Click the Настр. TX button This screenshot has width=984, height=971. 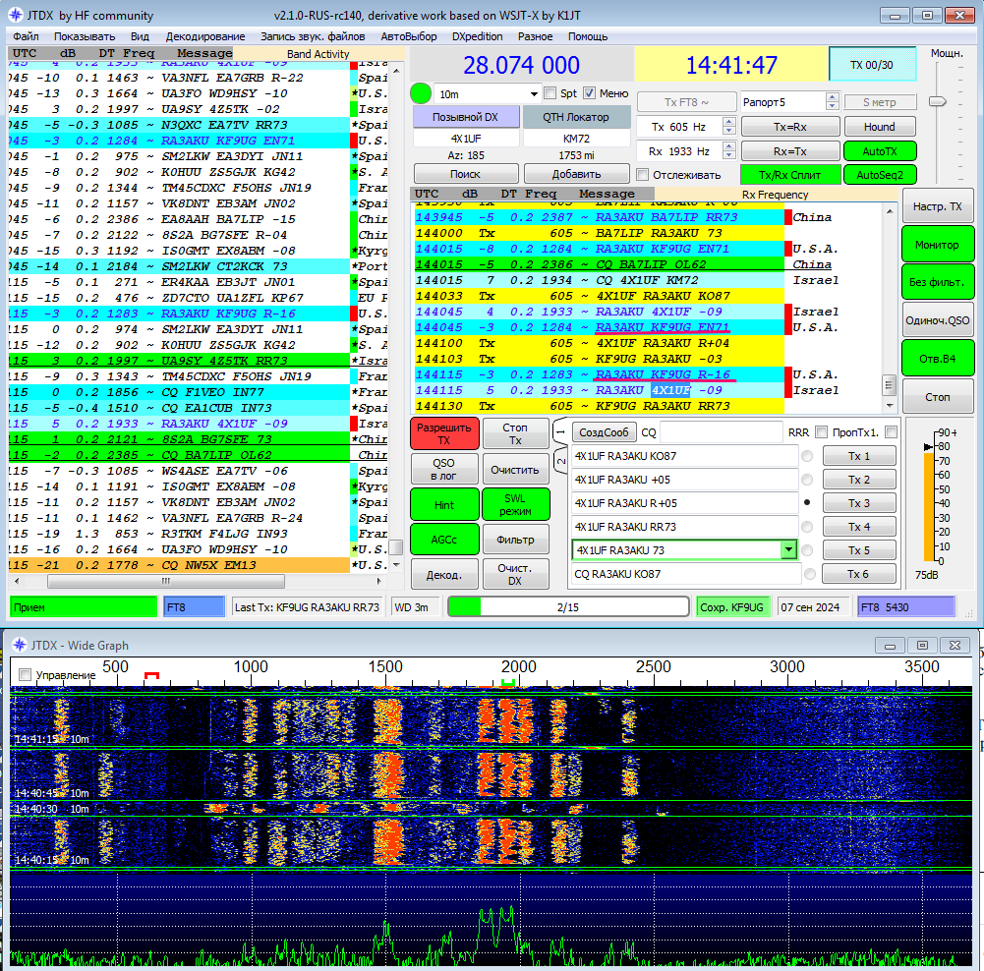click(938, 206)
